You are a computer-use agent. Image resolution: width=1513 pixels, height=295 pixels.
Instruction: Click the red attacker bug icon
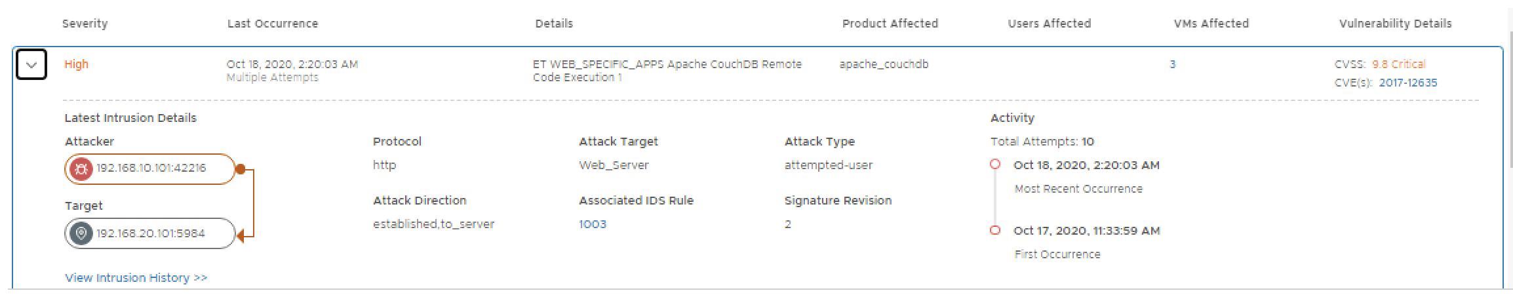pos(81,168)
